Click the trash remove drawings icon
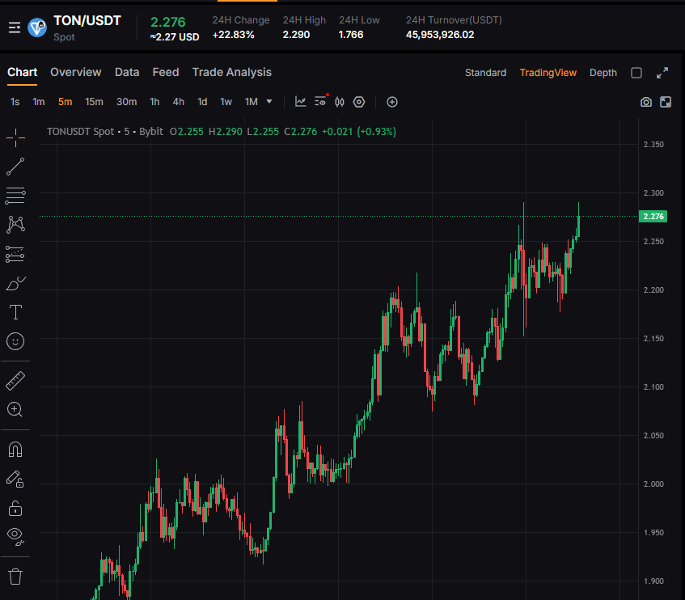Image resolution: width=685 pixels, height=600 pixels. coord(15,577)
